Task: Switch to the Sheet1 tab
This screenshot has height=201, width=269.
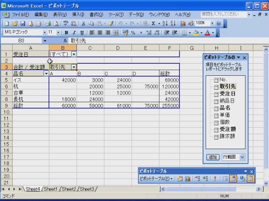Action: [50, 189]
